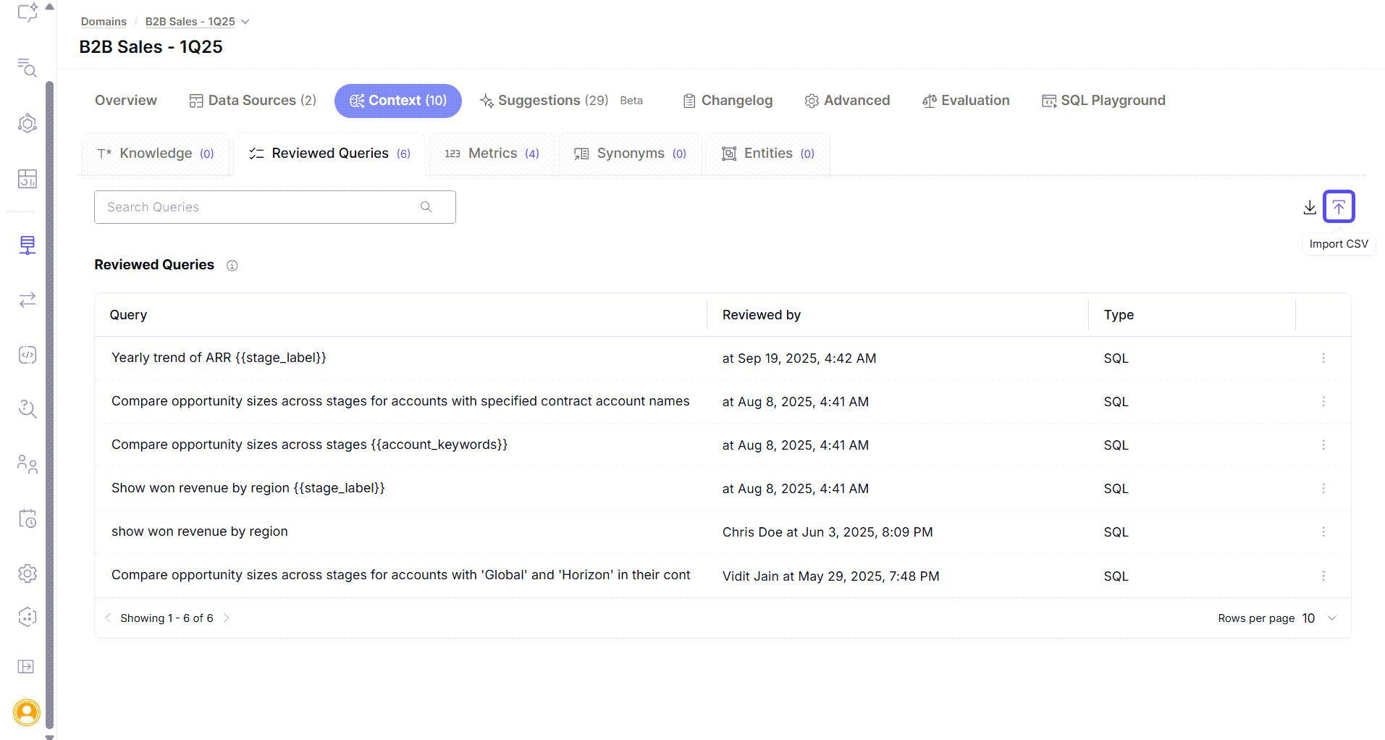The image size is (1385, 740).
Task: Navigate to Domains via breadcrumb link
Action: click(x=103, y=21)
